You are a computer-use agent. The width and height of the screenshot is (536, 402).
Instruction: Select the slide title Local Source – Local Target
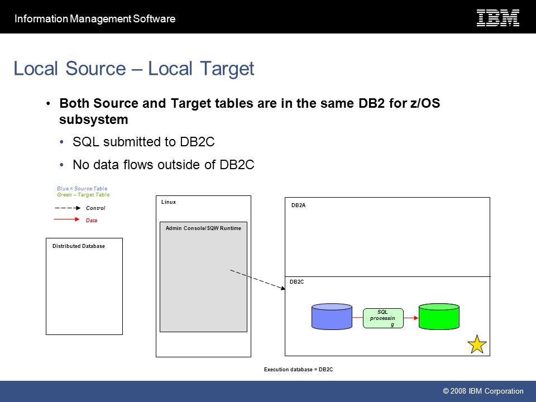[133, 69]
